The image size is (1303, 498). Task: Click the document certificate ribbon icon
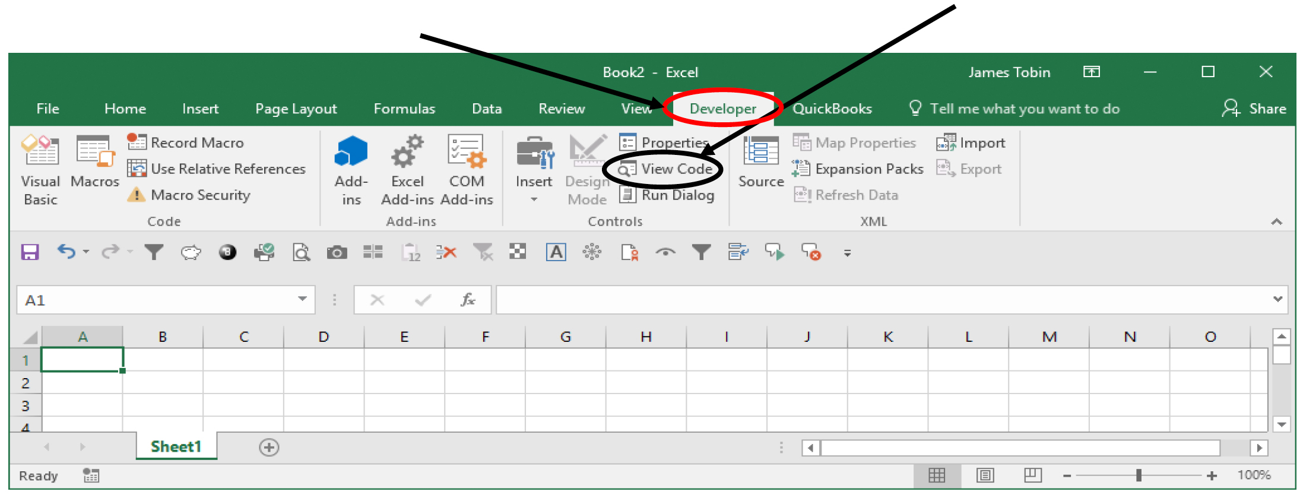(629, 252)
